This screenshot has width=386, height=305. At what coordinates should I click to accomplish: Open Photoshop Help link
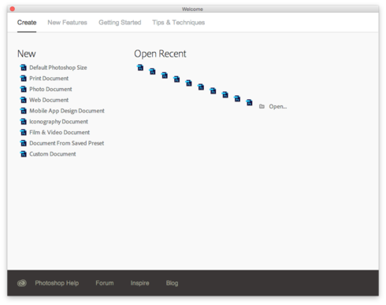click(x=57, y=283)
